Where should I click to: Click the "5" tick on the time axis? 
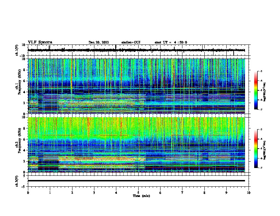138,193
